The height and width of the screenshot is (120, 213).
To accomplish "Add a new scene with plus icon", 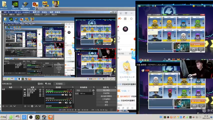I will pos(3,106).
